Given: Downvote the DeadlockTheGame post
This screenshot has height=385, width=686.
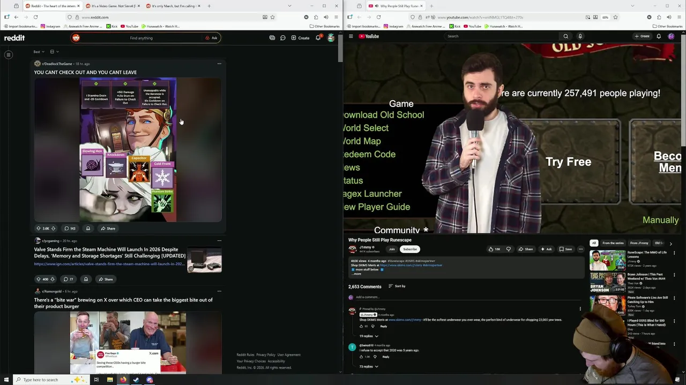Looking at the screenshot, I should tap(53, 228).
